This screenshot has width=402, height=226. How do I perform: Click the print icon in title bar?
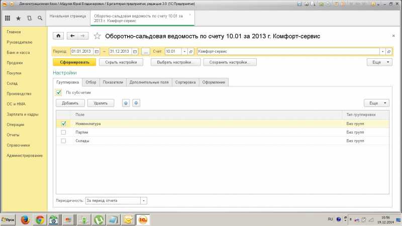(x=307, y=4)
